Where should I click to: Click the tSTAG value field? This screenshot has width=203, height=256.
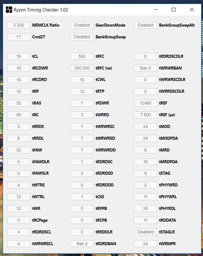click(x=145, y=173)
